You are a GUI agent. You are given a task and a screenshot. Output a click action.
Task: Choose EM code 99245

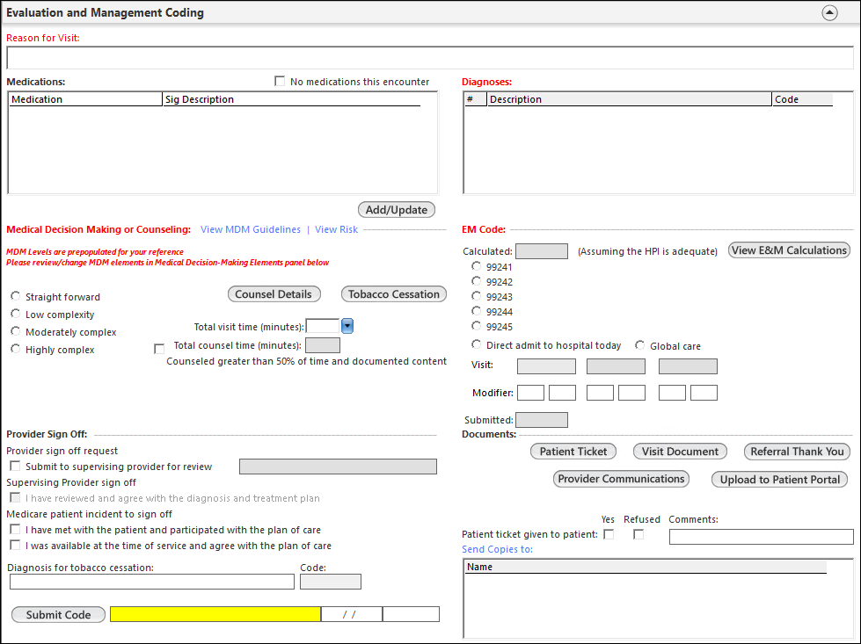[476, 326]
